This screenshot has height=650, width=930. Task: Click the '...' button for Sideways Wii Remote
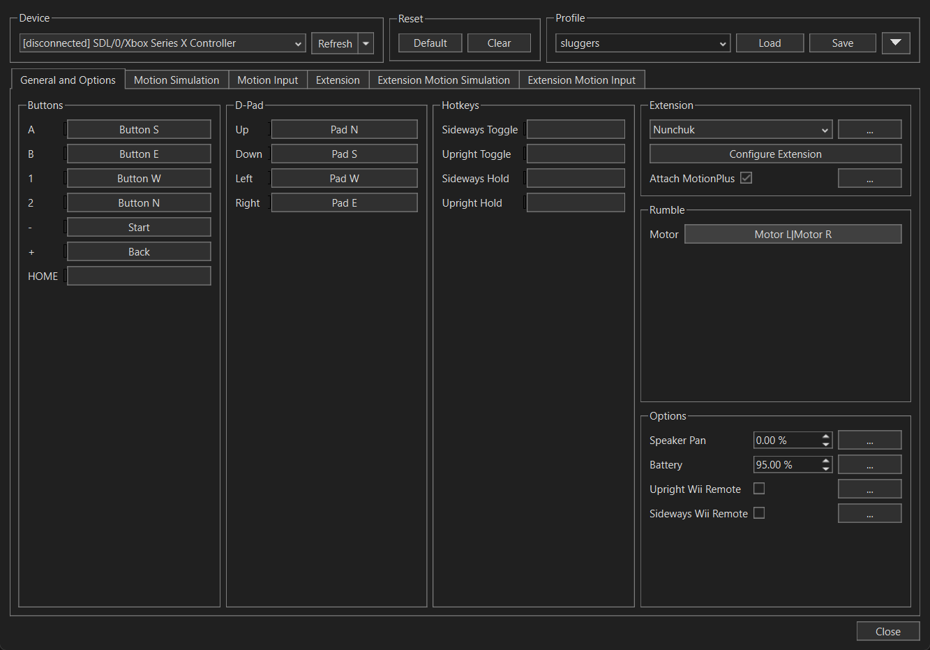(869, 514)
